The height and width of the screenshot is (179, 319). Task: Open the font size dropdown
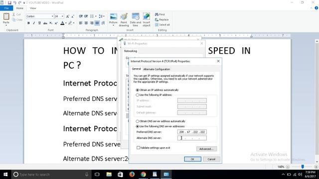[62, 16]
